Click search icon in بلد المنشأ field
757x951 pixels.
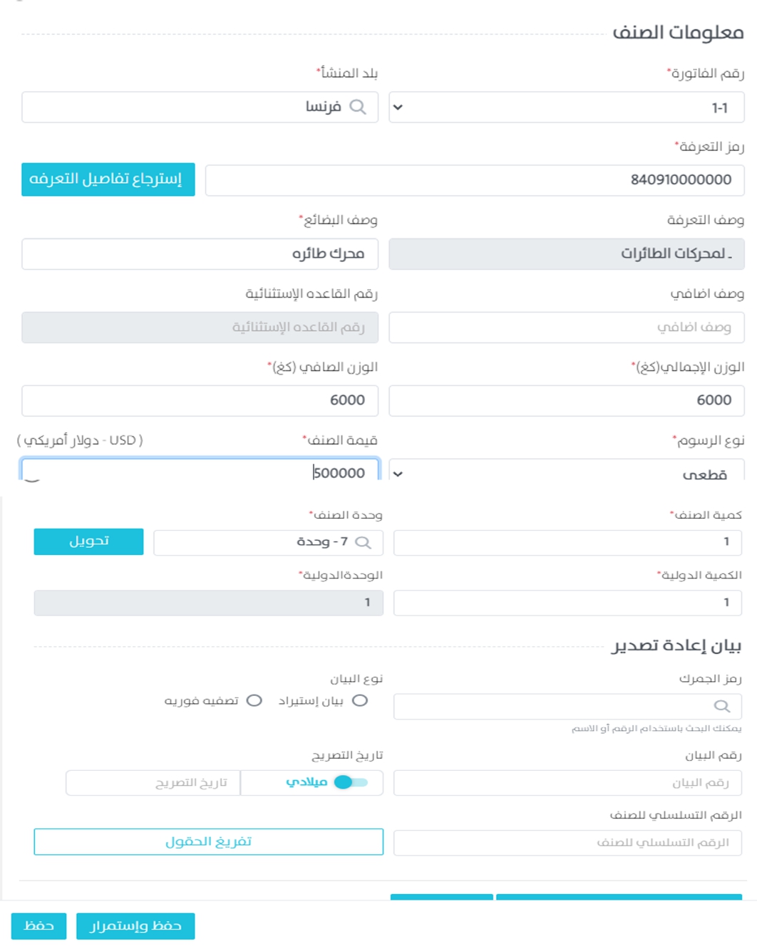pos(358,107)
